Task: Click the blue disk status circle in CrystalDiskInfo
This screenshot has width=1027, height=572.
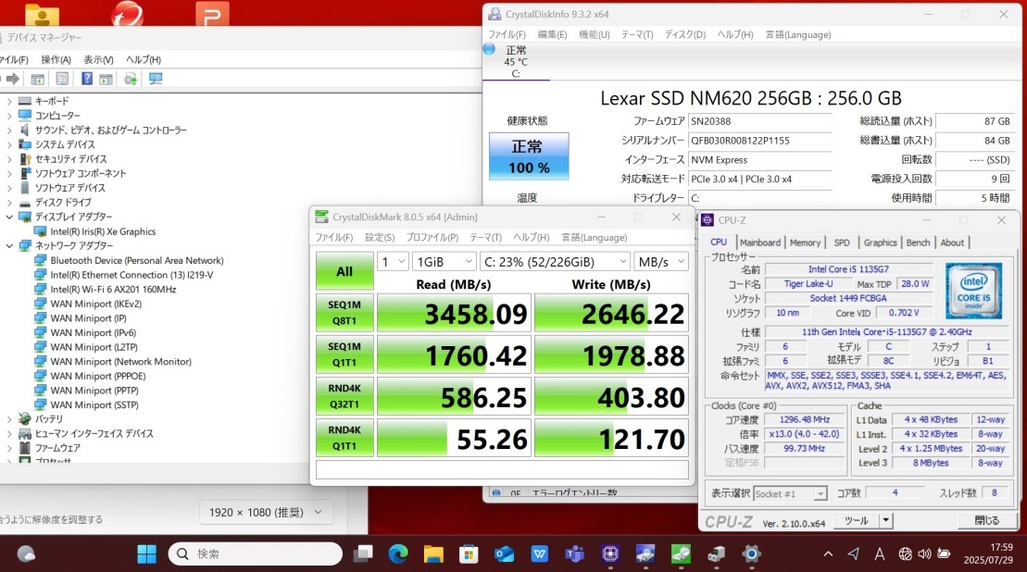Action: 489,49
